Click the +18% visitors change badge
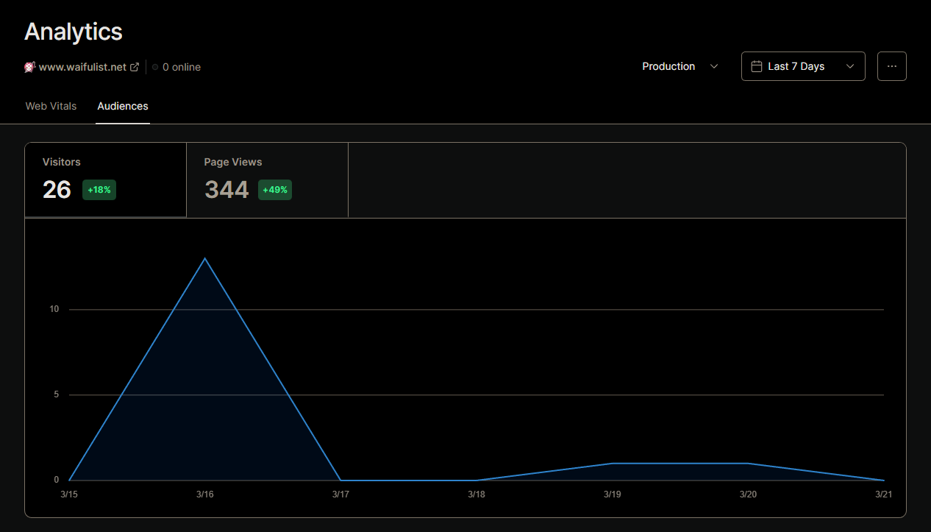This screenshot has width=931, height=532. (99, 190)
